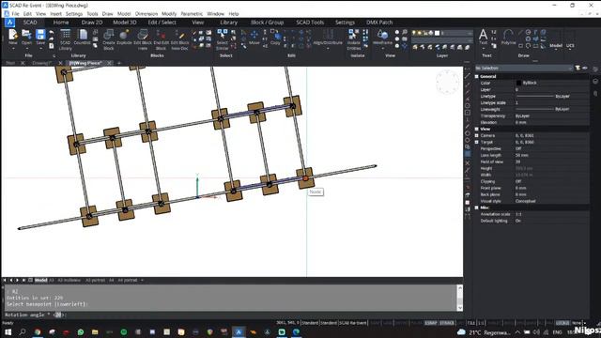
Task: Select the Polyline draw tool
Action: coord(508,38)
